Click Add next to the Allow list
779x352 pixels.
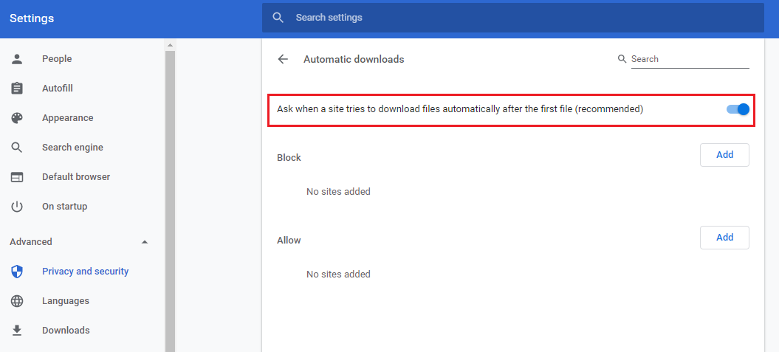pos(724,238)
